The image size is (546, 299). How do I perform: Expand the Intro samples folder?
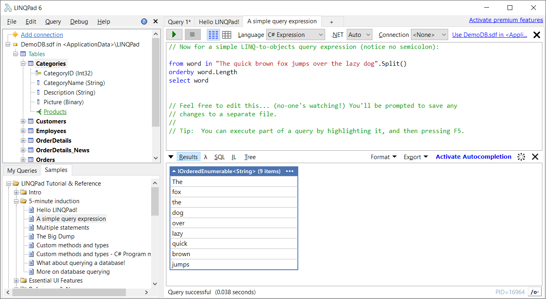coord(16,192)
